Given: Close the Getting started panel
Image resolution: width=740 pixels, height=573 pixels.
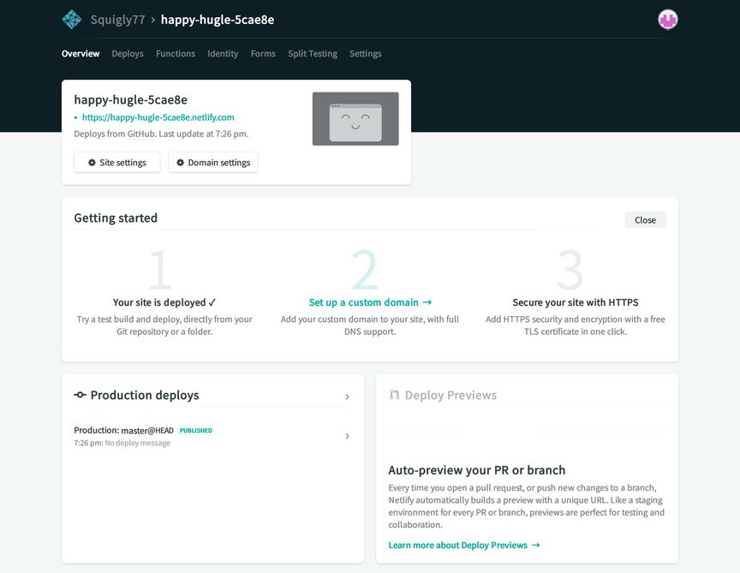Looking at the screenshot, I should (x=645, y=220).
